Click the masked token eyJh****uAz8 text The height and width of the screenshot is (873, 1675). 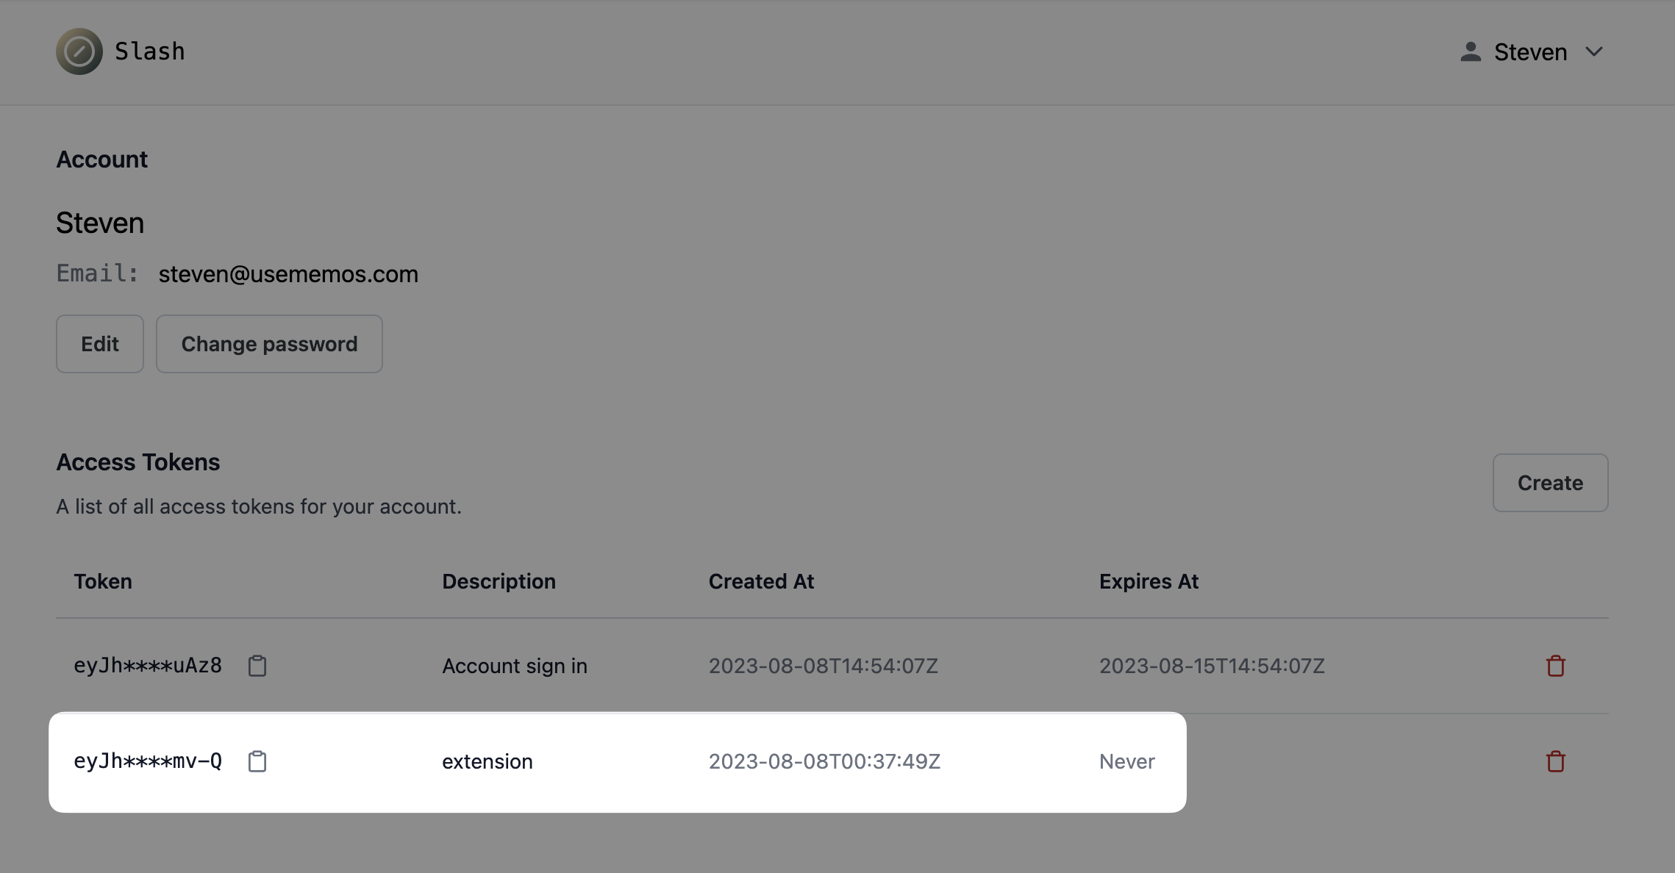point(148,666)
